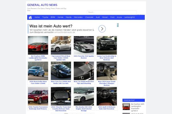Open Random Post Lamborghini sidebar thumbnail
Viewport: 172px width, 114px height.
tap(126, 107)
